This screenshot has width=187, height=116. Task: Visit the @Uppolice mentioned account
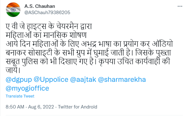51,80
